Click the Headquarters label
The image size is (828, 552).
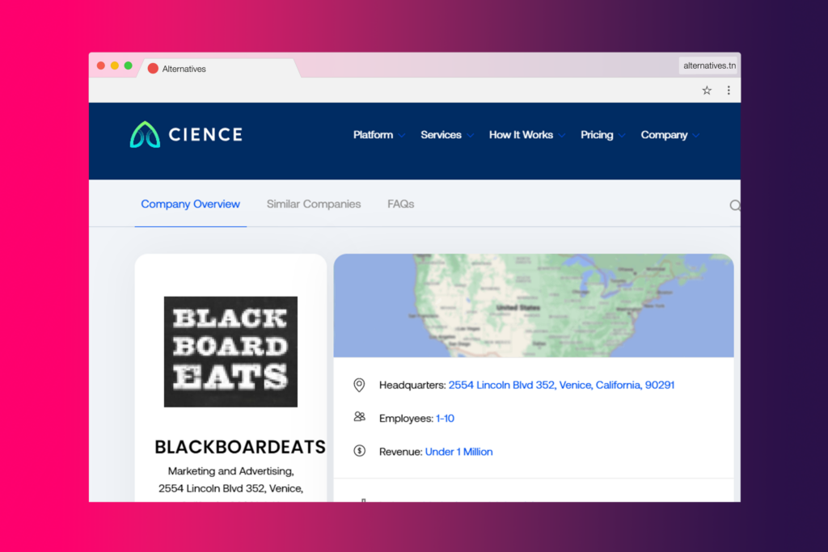click(x=412, y=386)
